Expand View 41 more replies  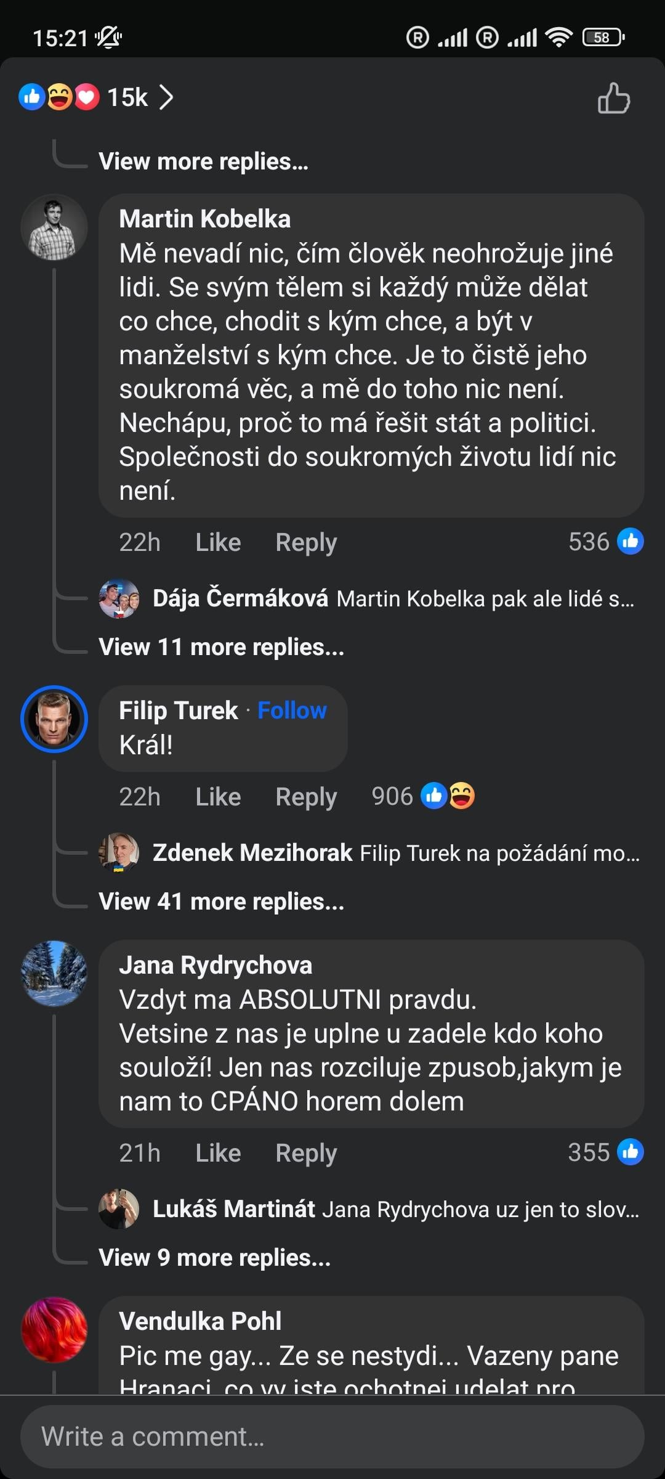[221, 902]
